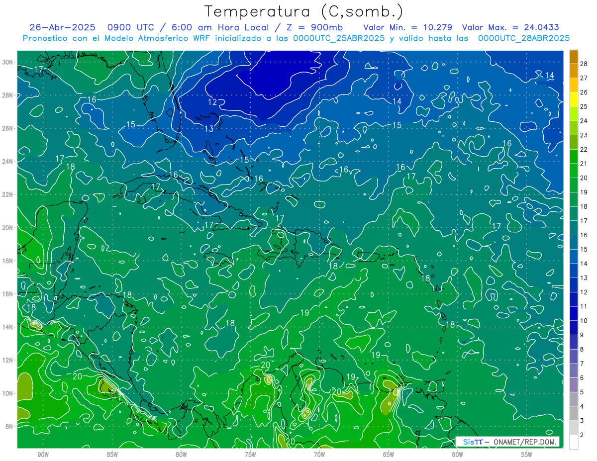The height and width of the screenshot is (461, 597).
Task: Click the color bar label "3"
Action: 583,421
